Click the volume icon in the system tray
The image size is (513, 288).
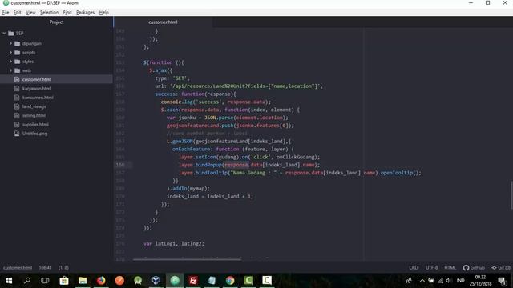coord(449,281)
